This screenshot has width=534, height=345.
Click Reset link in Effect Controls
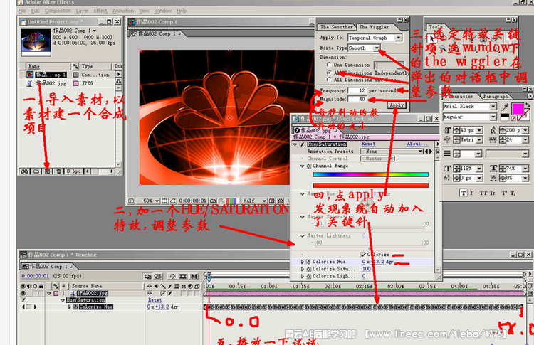[368, 144]
